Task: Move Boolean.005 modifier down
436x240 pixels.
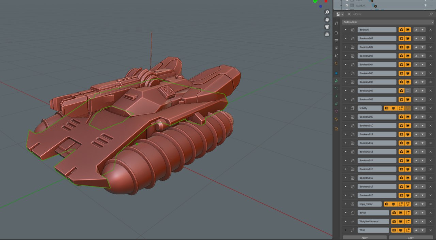Action: [x=423, y=73]
